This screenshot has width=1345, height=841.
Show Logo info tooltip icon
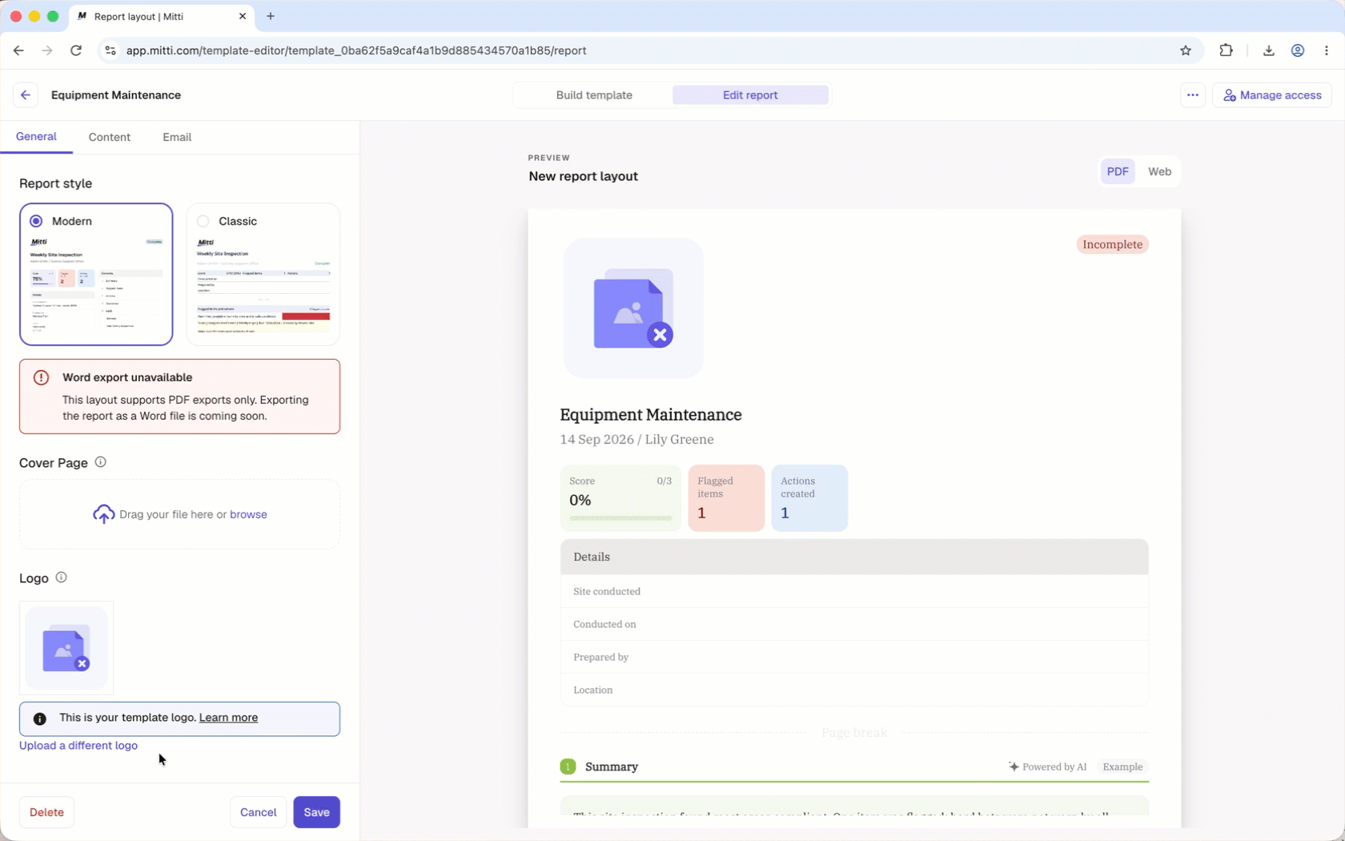click(x=61, y=577)
